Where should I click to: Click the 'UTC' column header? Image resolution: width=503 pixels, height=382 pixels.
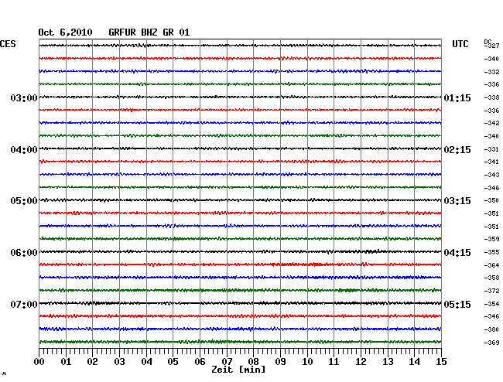460,44
